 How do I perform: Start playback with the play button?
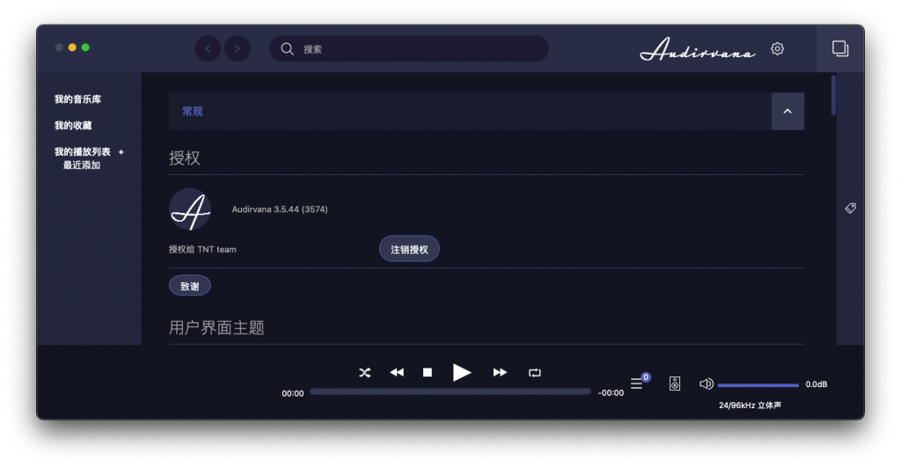[x=461, y=373]
